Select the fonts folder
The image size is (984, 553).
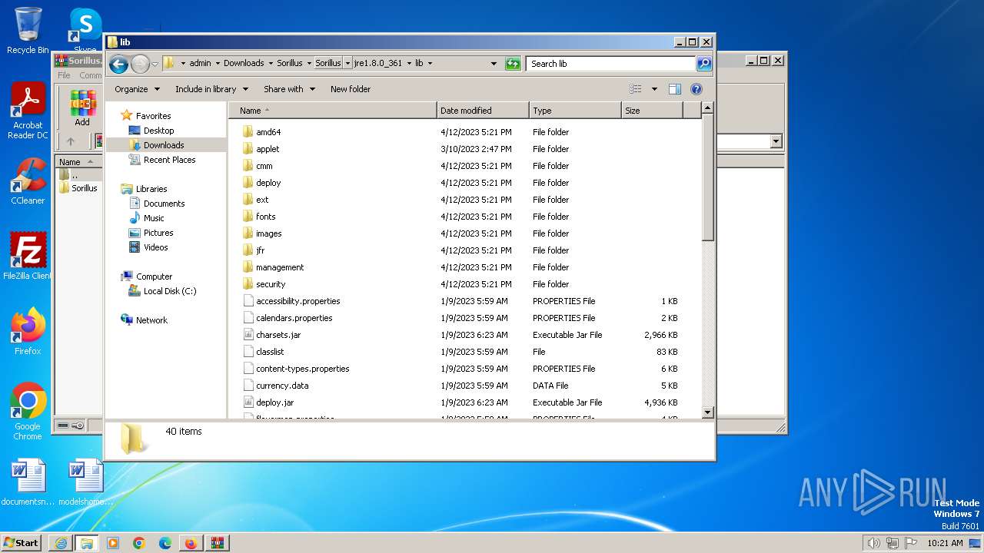[x=265, y=217]
